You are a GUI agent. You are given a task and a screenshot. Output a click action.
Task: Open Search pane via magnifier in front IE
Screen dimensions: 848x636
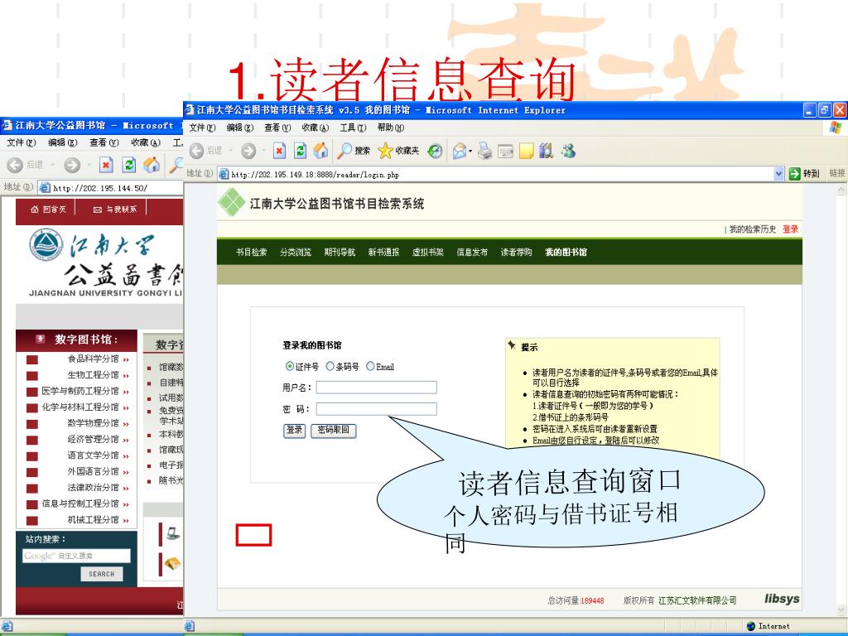[x=344, y=151]
